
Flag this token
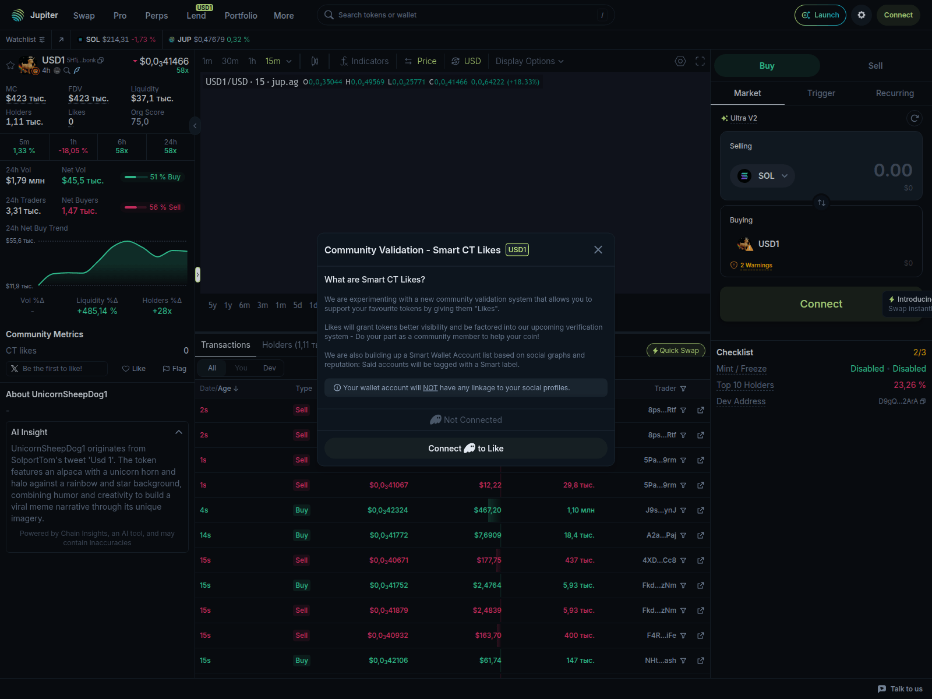coord(175,369)
